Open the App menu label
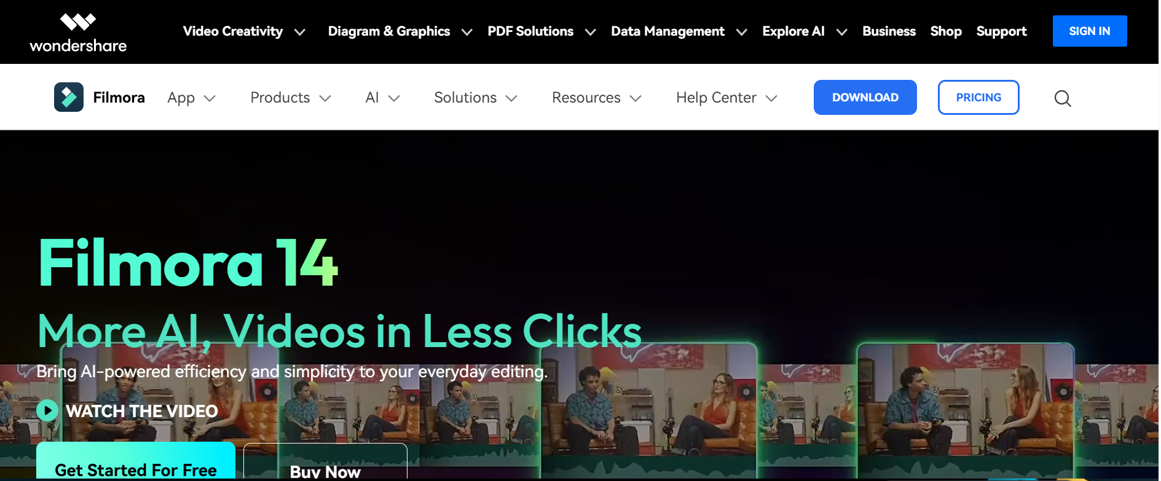The width and height of the screenshot is (1161, 481). tap(181, 98)
